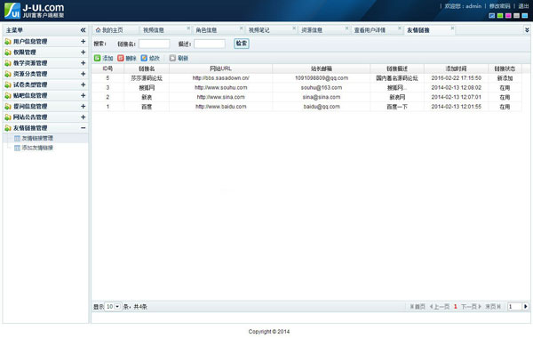Screen dimensions: 533x338
Task: Expand the 试卷类型管理 menu
Action: point(83,84)
